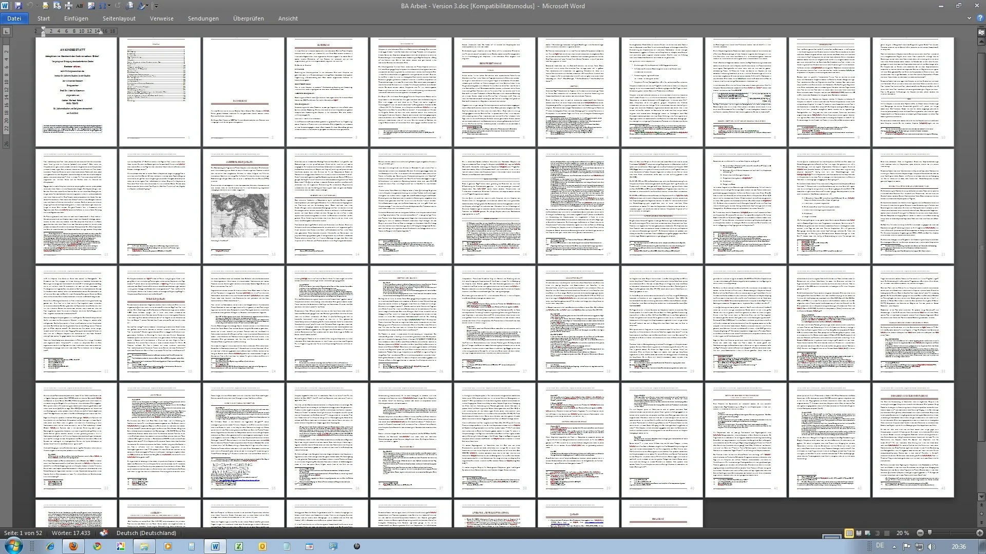
Task: Click the zoom in plus button
Action: pos(980,533)
